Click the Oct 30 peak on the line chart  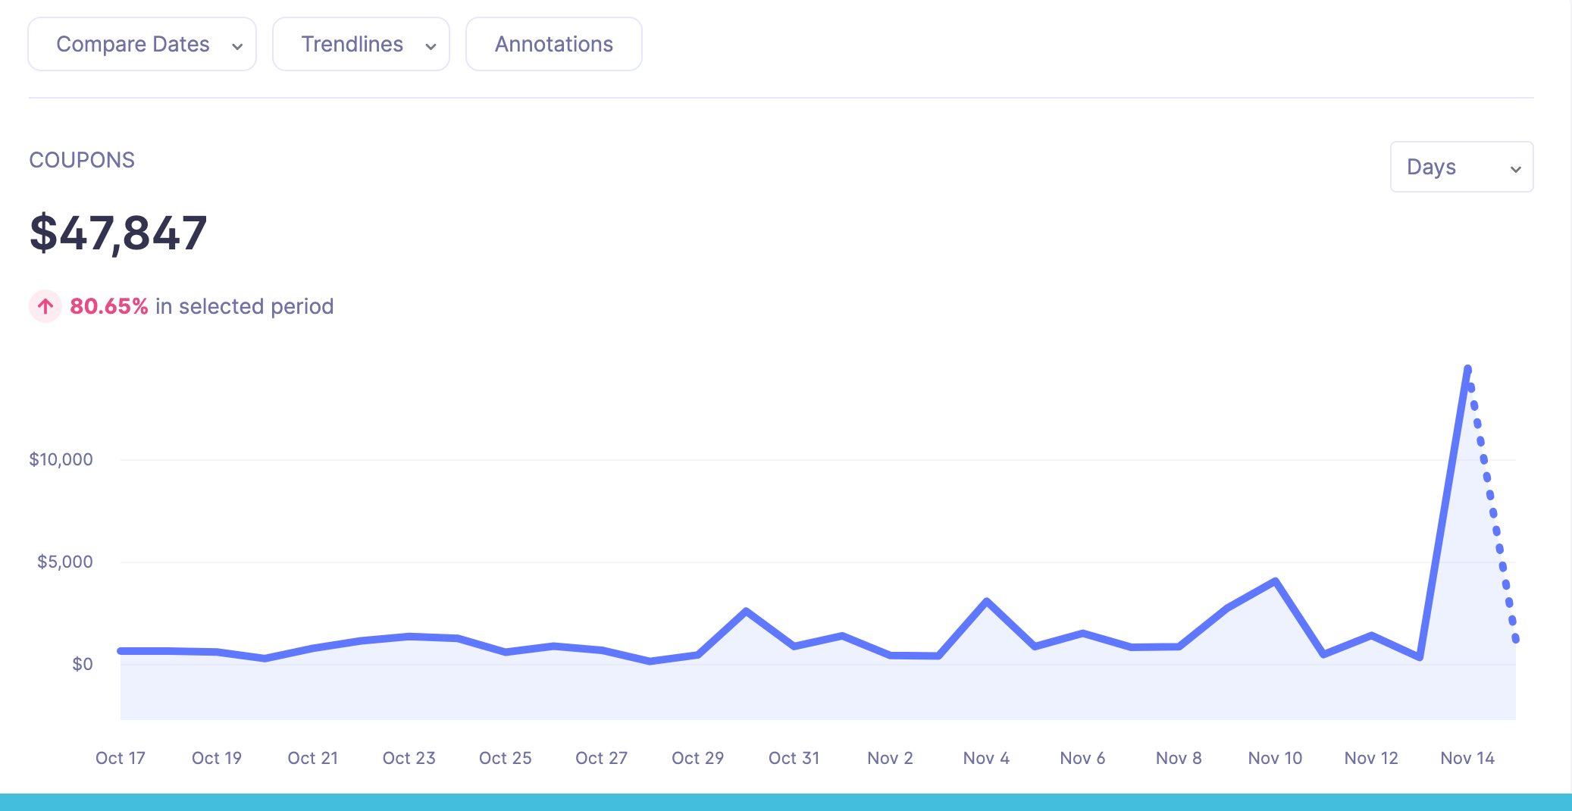click(x=747, y=610)
